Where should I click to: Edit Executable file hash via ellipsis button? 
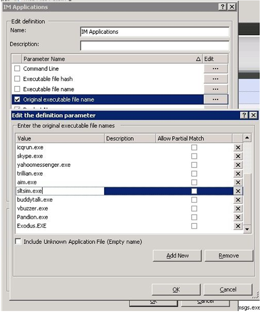[216, 79]
